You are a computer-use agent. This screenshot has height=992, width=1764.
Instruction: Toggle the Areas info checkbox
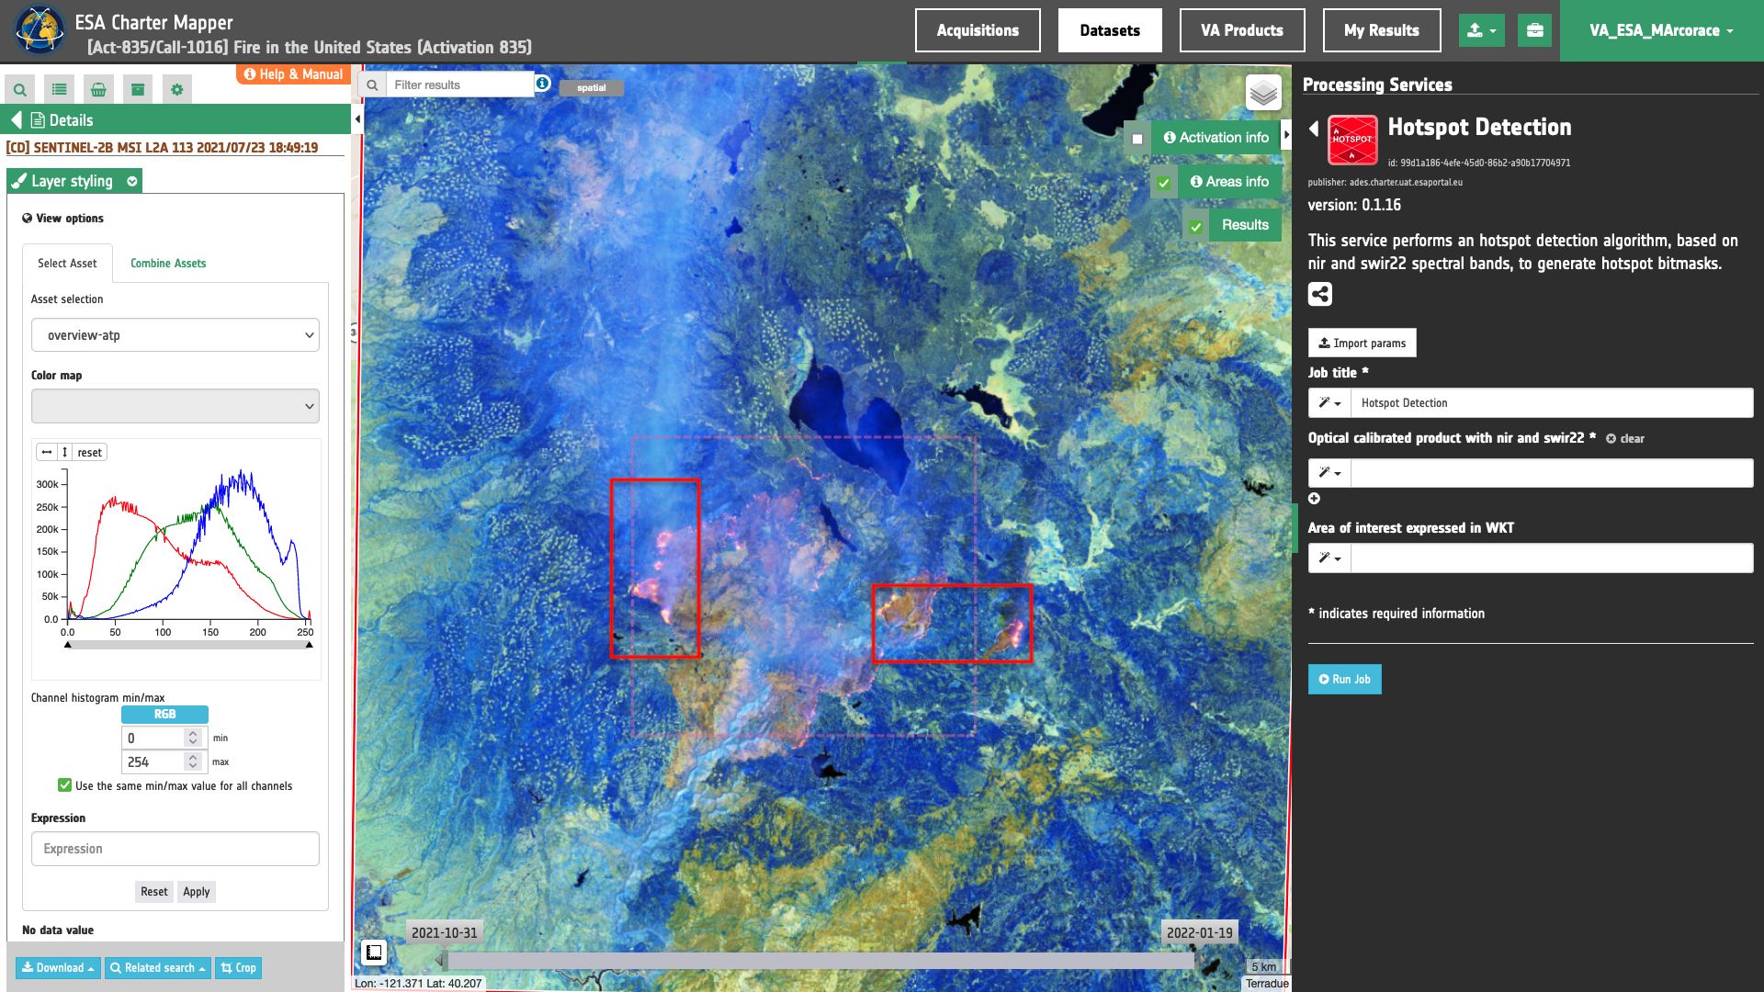click(x=1164, y=183)
